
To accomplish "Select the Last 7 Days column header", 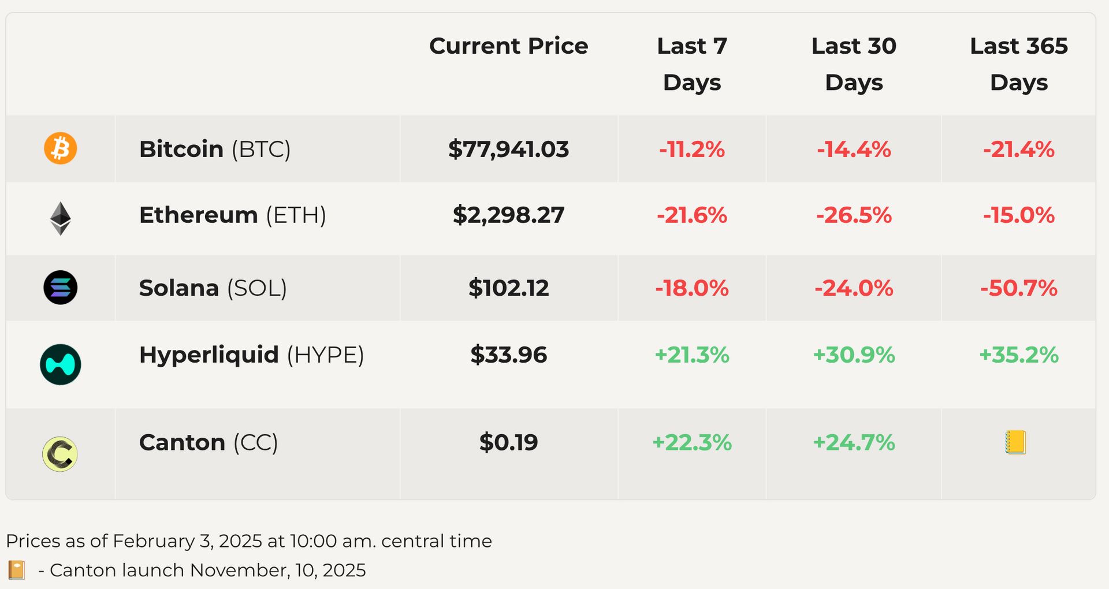I will tap(692, 64).
